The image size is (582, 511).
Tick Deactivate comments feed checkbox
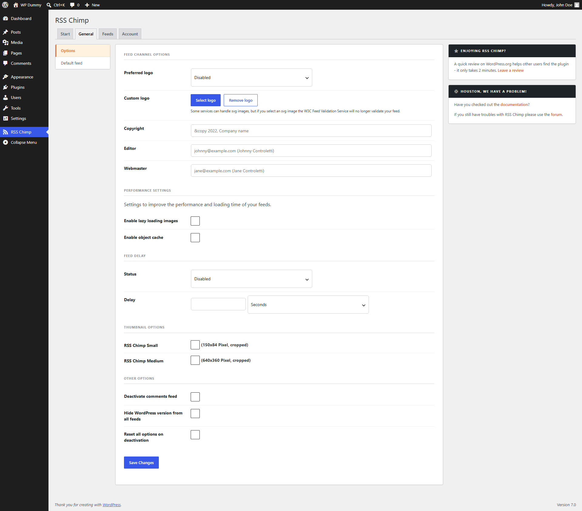pyautogui.click(x=195, y=397)
